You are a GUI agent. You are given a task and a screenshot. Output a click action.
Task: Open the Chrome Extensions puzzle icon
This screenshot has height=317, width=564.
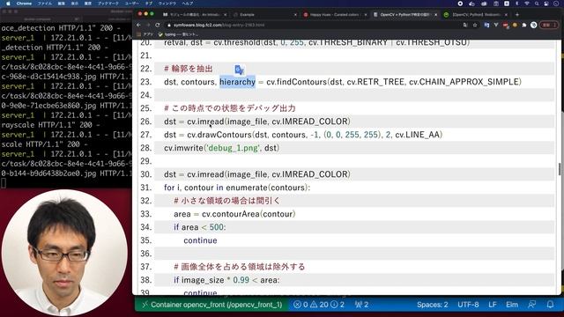tap(524, 26)
